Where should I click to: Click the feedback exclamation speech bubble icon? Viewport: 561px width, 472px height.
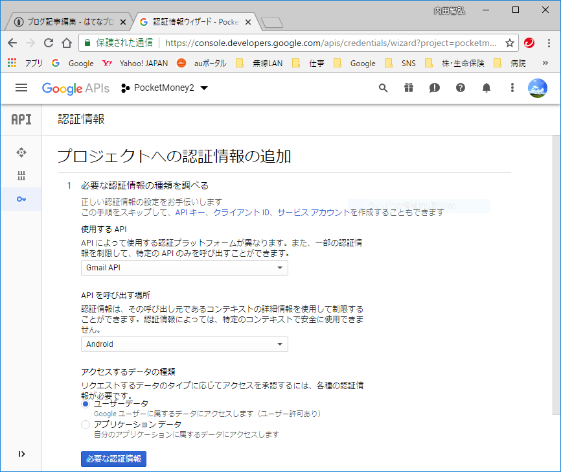434,88
